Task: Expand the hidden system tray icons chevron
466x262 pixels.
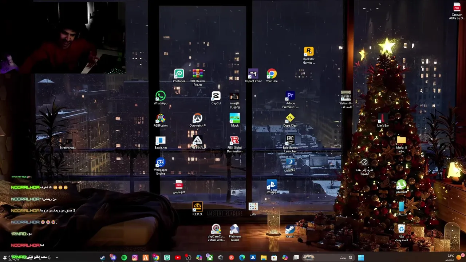Action: (x=57, y=258)
